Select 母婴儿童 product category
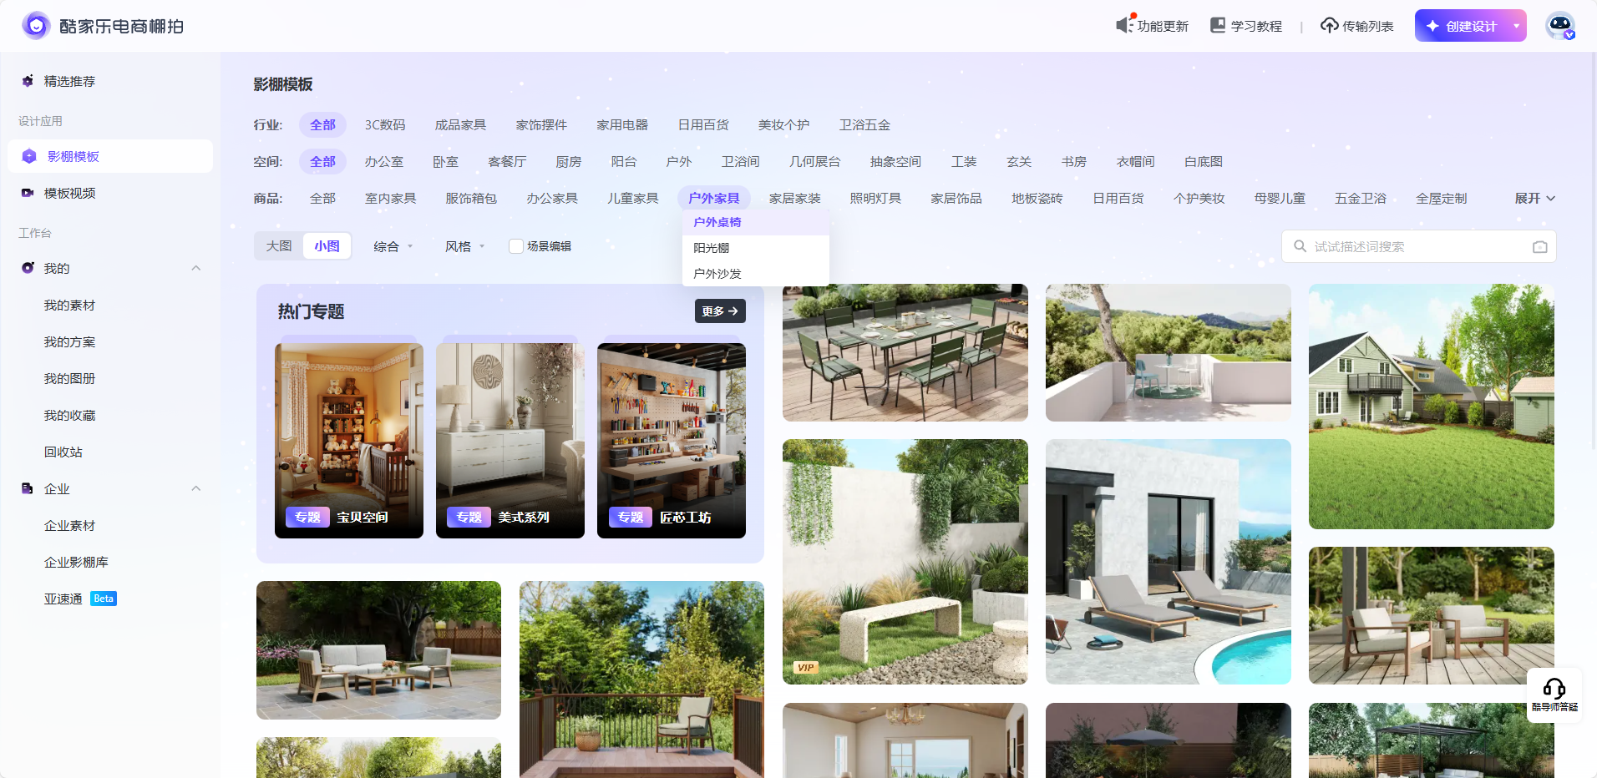Screen dimensions: 1597x778 pos(1280,199)
